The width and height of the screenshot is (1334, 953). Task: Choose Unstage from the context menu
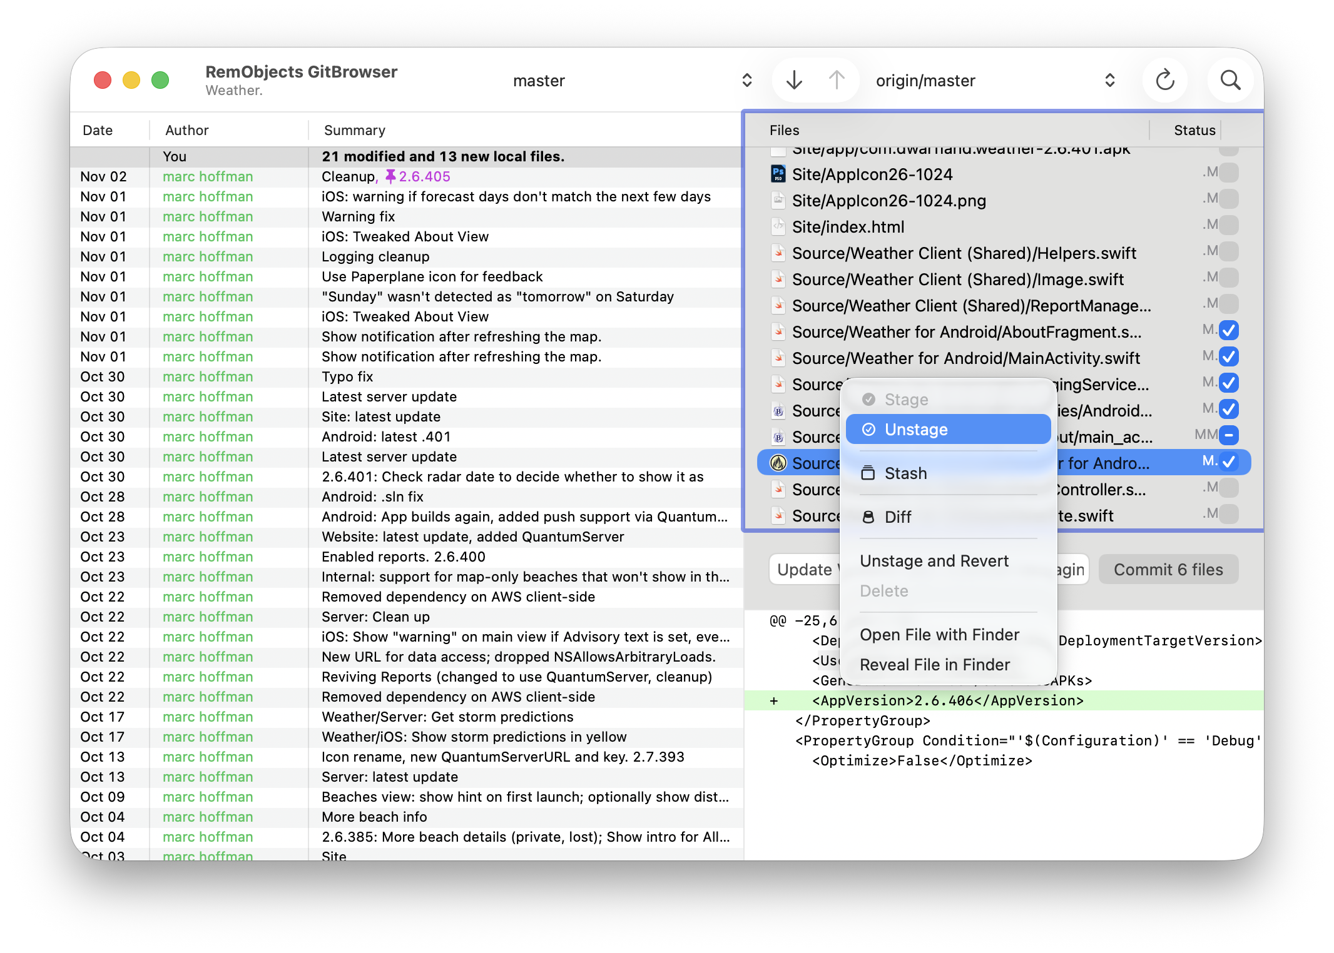947,430
